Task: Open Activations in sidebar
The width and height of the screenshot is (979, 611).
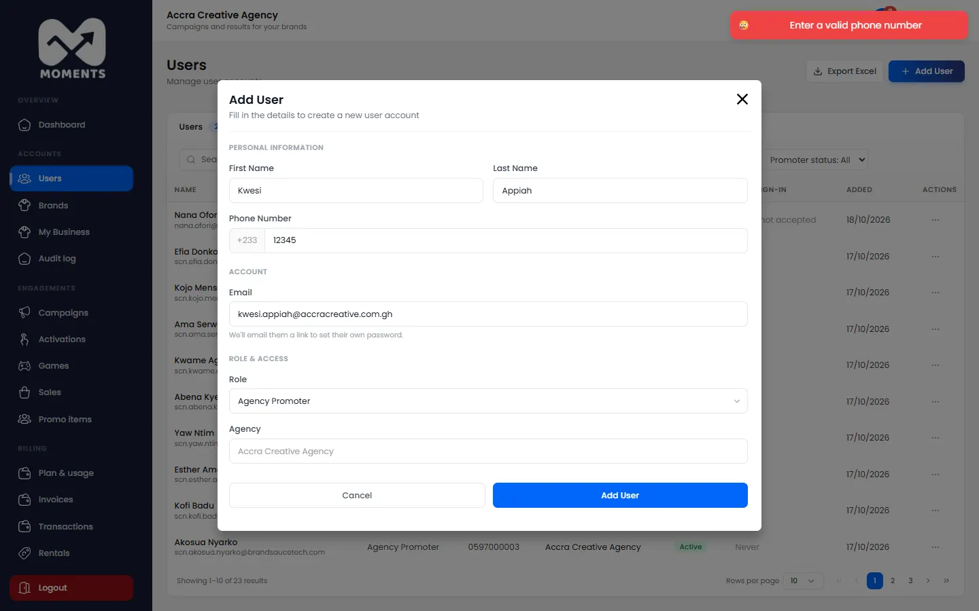Action: click(x=71, y=339)
